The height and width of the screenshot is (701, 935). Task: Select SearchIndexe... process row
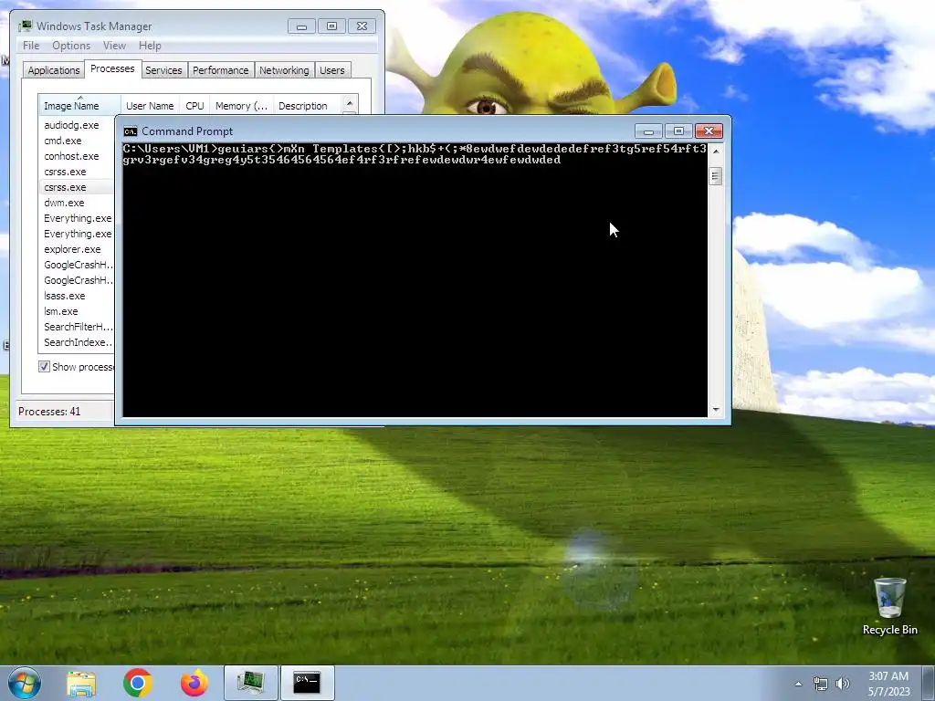(77, 342)
